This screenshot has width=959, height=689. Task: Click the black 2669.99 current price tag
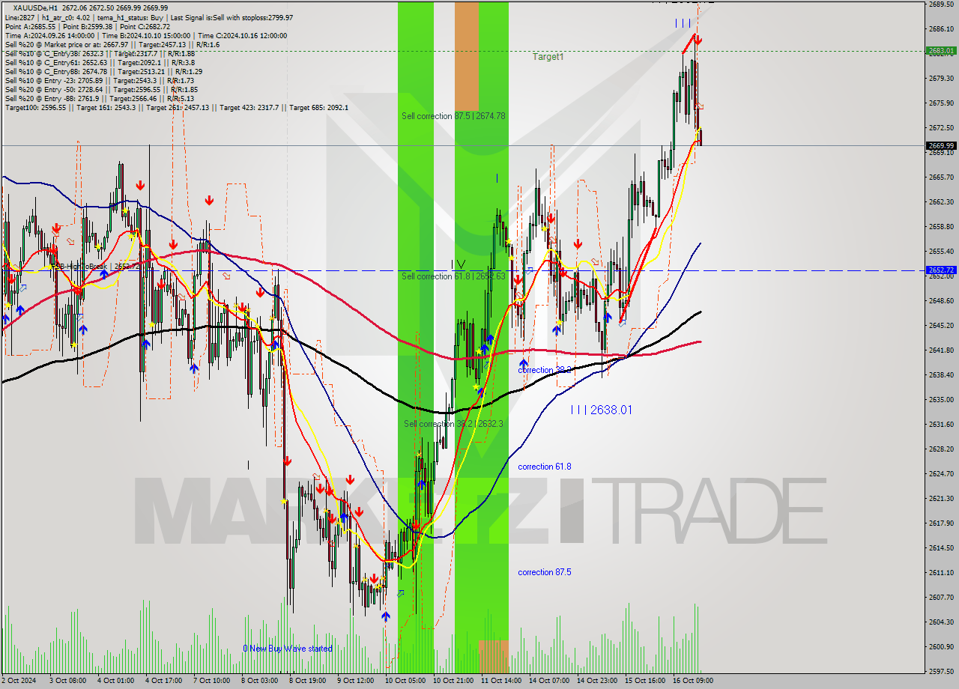[x=941, y=145]
